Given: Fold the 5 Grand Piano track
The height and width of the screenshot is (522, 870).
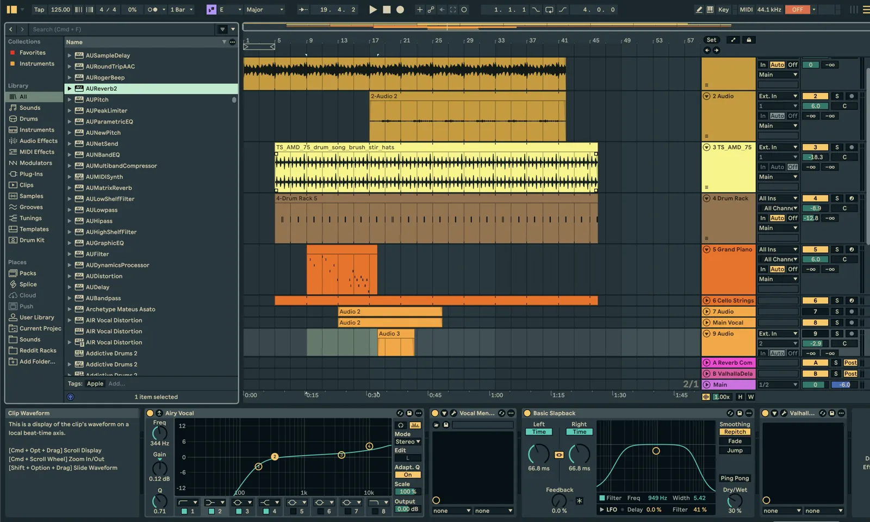Looking at the screenshot, I should coord(706,250).
